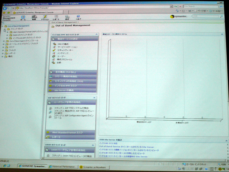Click the Stop (red X) button in address bar

pos(180,7)
